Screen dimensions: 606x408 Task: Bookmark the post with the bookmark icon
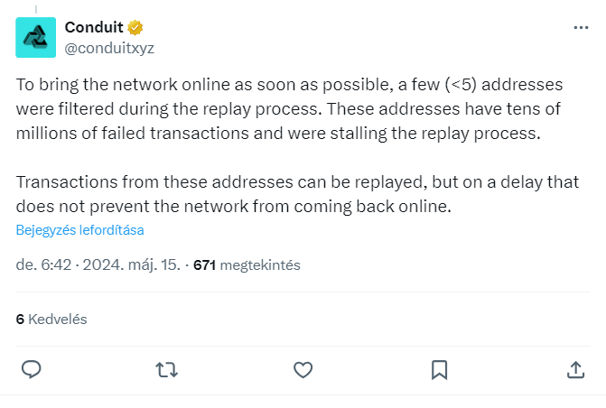click(440, 370)
